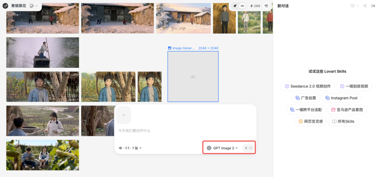The image size is (379, 177).
Task: Select the live-action boy in blue jacket photo
Action: click(43, 87)
